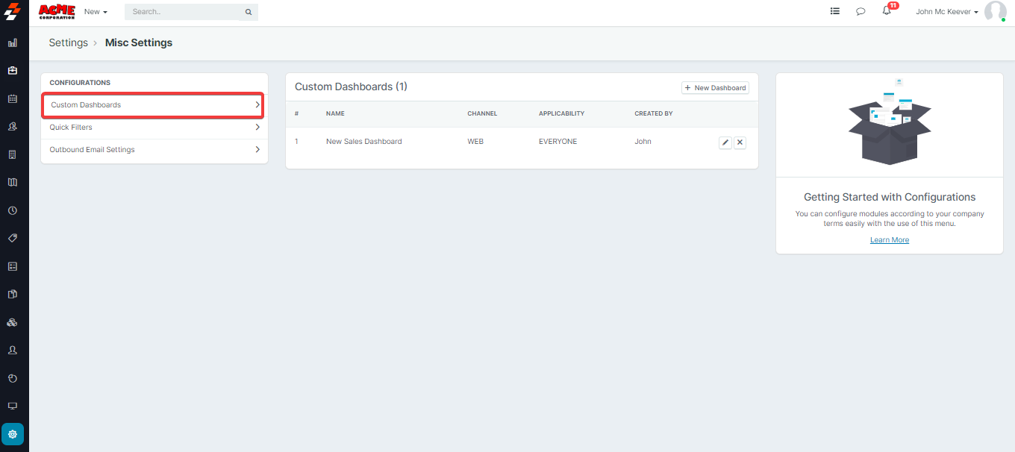Click the search magnifier icon
The width and height of the screenshot is (1015, 452).
[249, 13]
